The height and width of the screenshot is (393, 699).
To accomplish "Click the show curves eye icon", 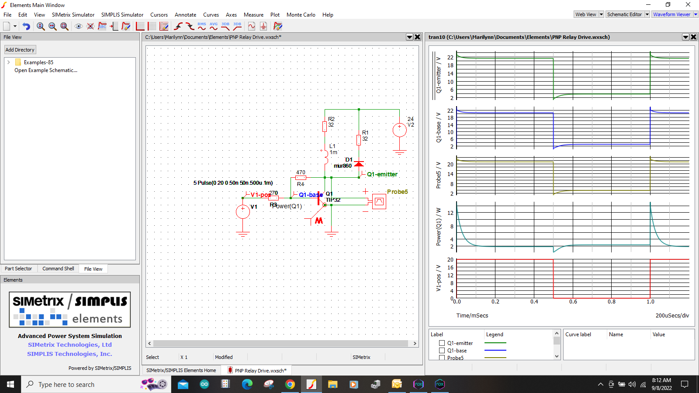I will (x=79, y=26).
